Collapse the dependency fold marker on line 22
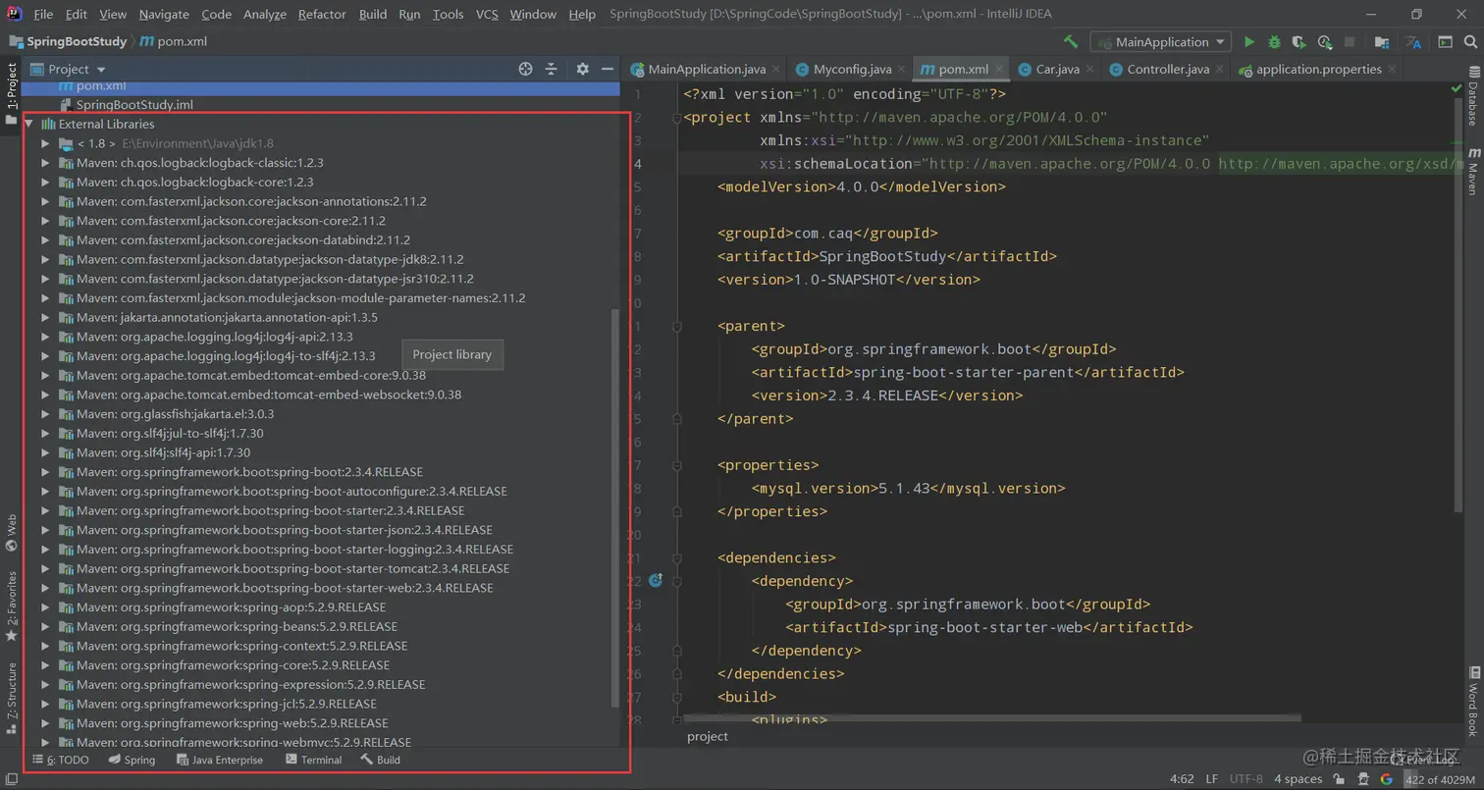Screen dimensions: 1484x790 click(x=676, y=581)
